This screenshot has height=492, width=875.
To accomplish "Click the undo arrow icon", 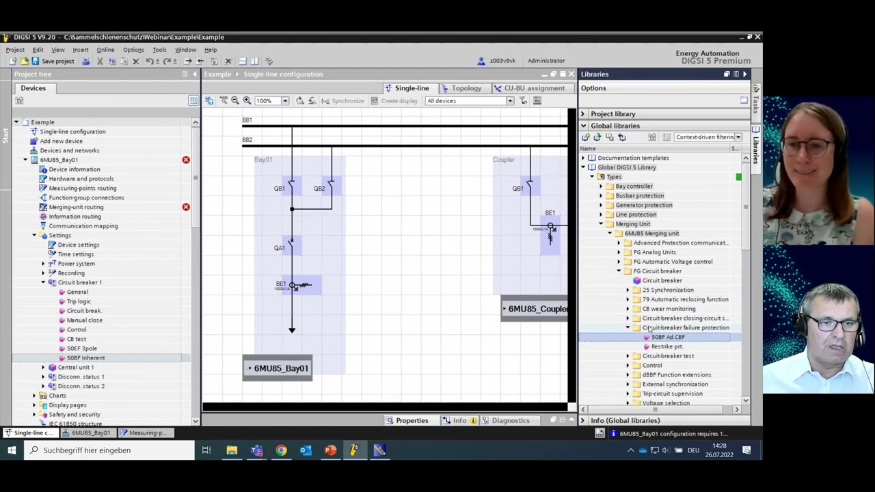I will [x=150, y=61].
